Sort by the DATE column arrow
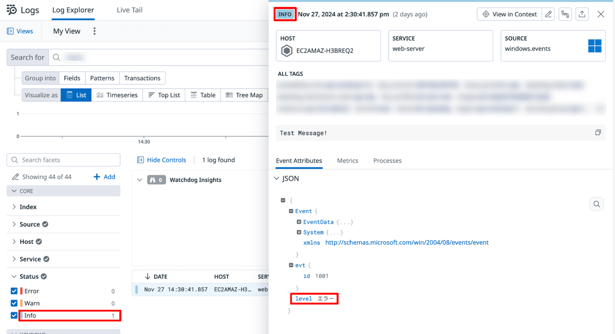The image size is (615, 334). click(148, 277)
